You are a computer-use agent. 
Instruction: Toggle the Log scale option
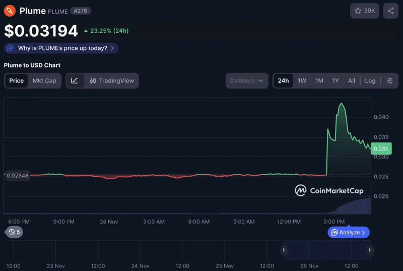pyautogui.click(x=370, y=81)
